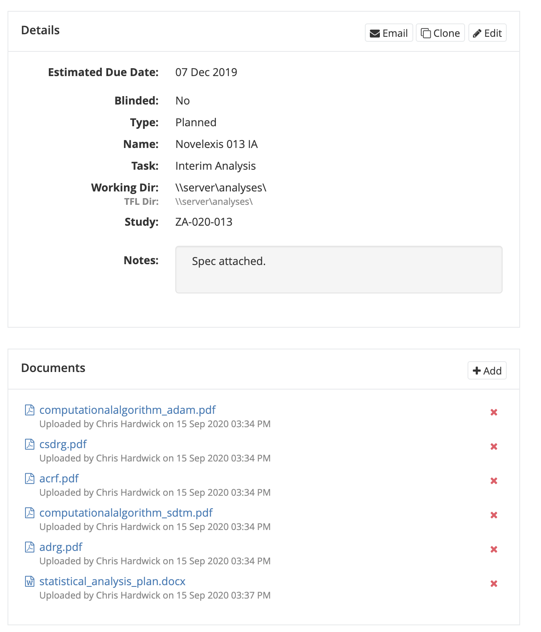Image resolution: width=541 pixels, height=632 pixels.
Task: Delete adrg.pdf with red X
Action: coord(494,550)
